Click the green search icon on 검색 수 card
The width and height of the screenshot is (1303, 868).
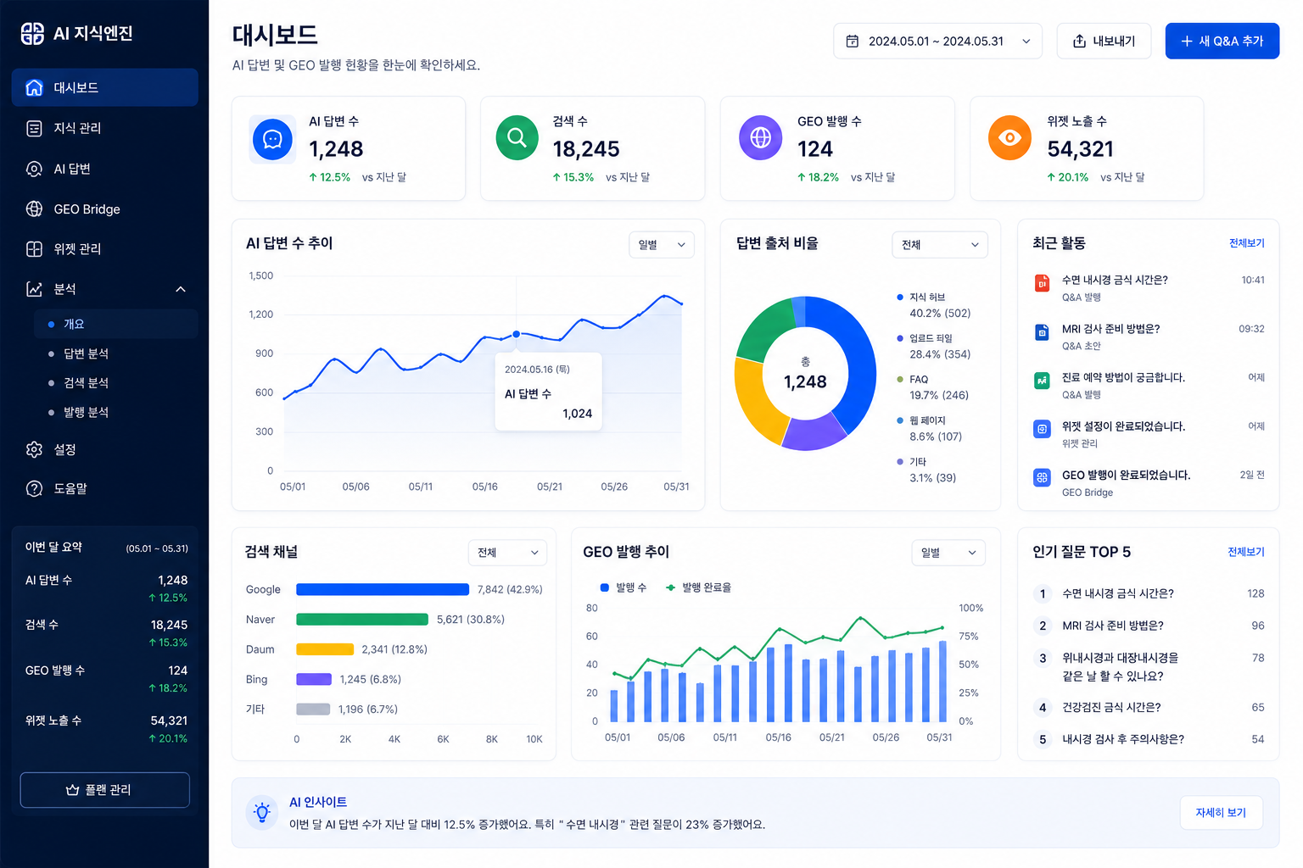517,137
